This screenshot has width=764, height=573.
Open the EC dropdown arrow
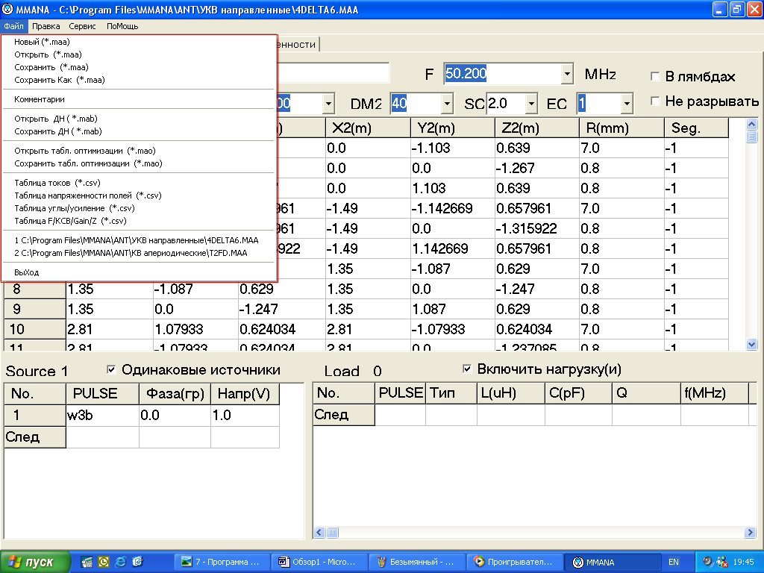(x=627, y=104)
